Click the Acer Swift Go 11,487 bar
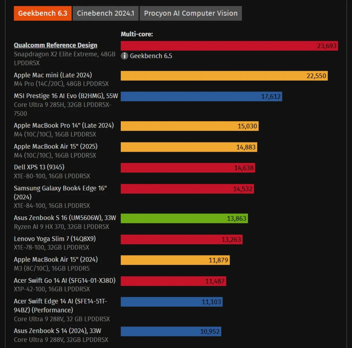This screenshot has width=352, height=348. 173,281
